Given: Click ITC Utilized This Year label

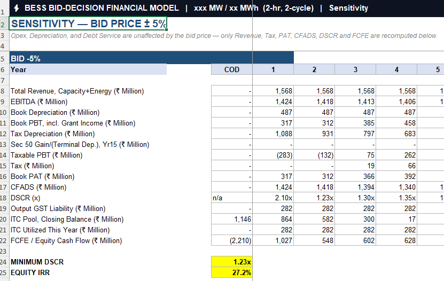Looking at the screenshot, I should 60,230.
